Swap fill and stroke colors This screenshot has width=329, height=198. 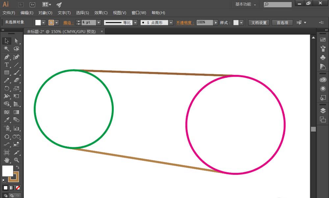18,167
